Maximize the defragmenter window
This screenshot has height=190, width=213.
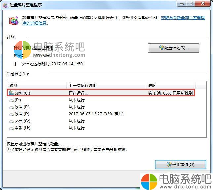point(190,4)
